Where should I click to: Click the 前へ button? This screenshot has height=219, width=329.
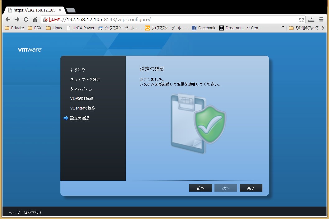point(200,188)
